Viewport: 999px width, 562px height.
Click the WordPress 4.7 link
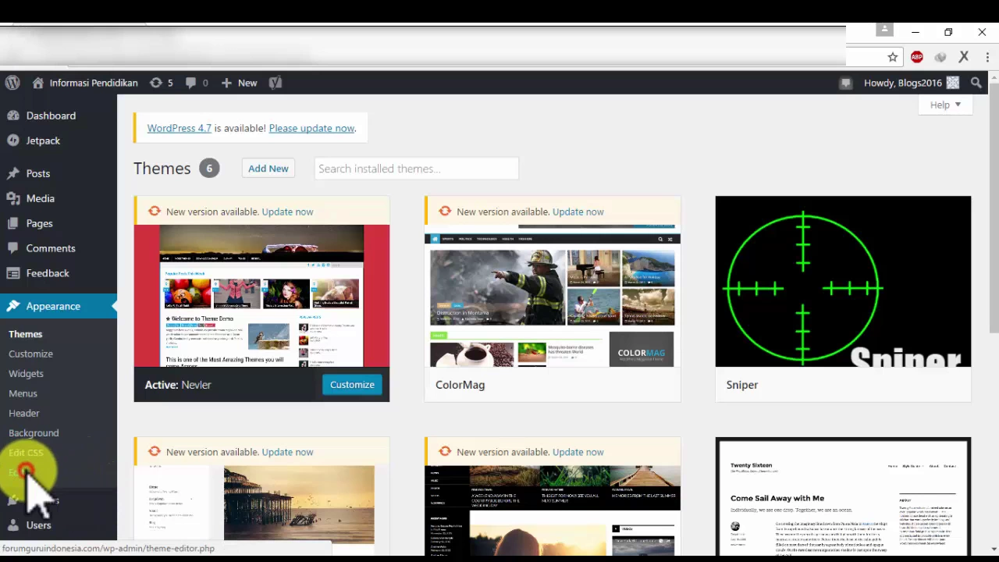coord(179,128)
